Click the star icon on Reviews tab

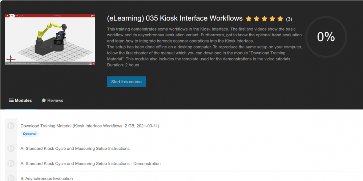pyautogui.click(x=44, y=100)
